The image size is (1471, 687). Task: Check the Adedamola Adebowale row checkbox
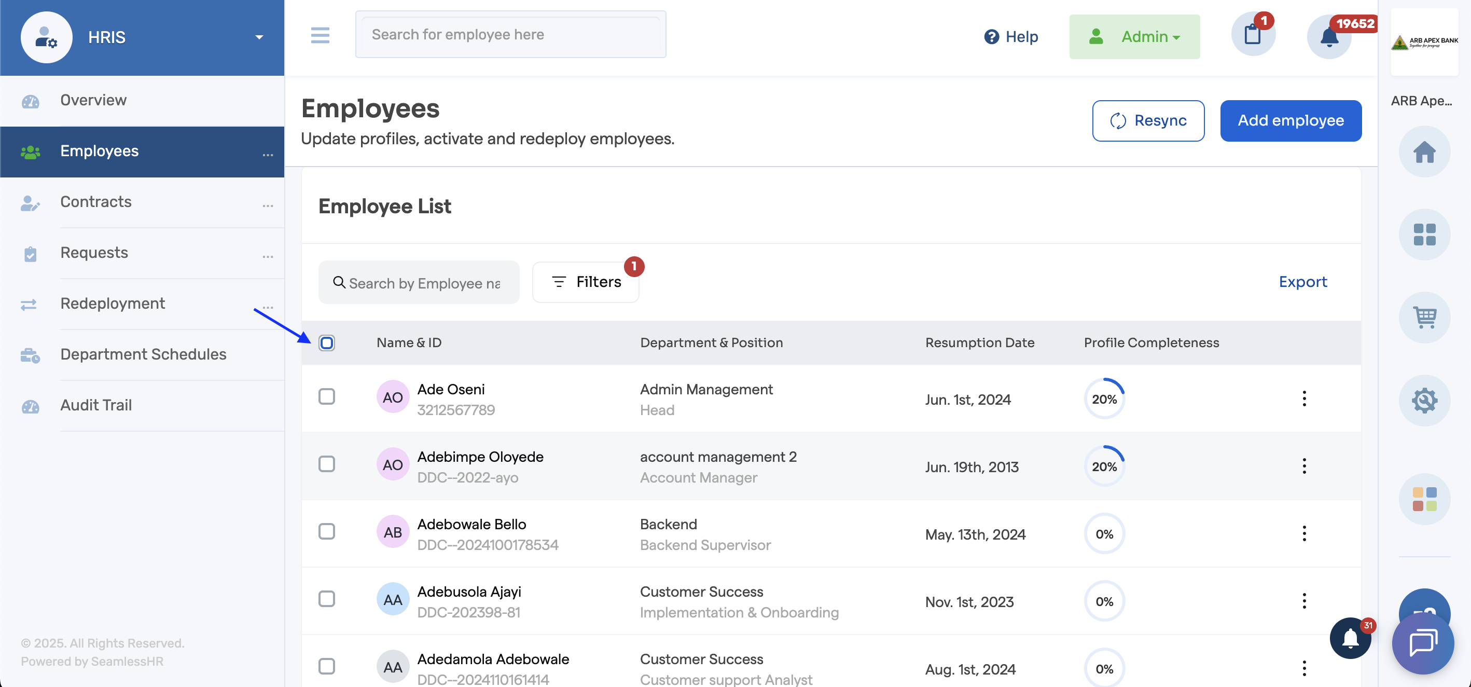[327, 666]
